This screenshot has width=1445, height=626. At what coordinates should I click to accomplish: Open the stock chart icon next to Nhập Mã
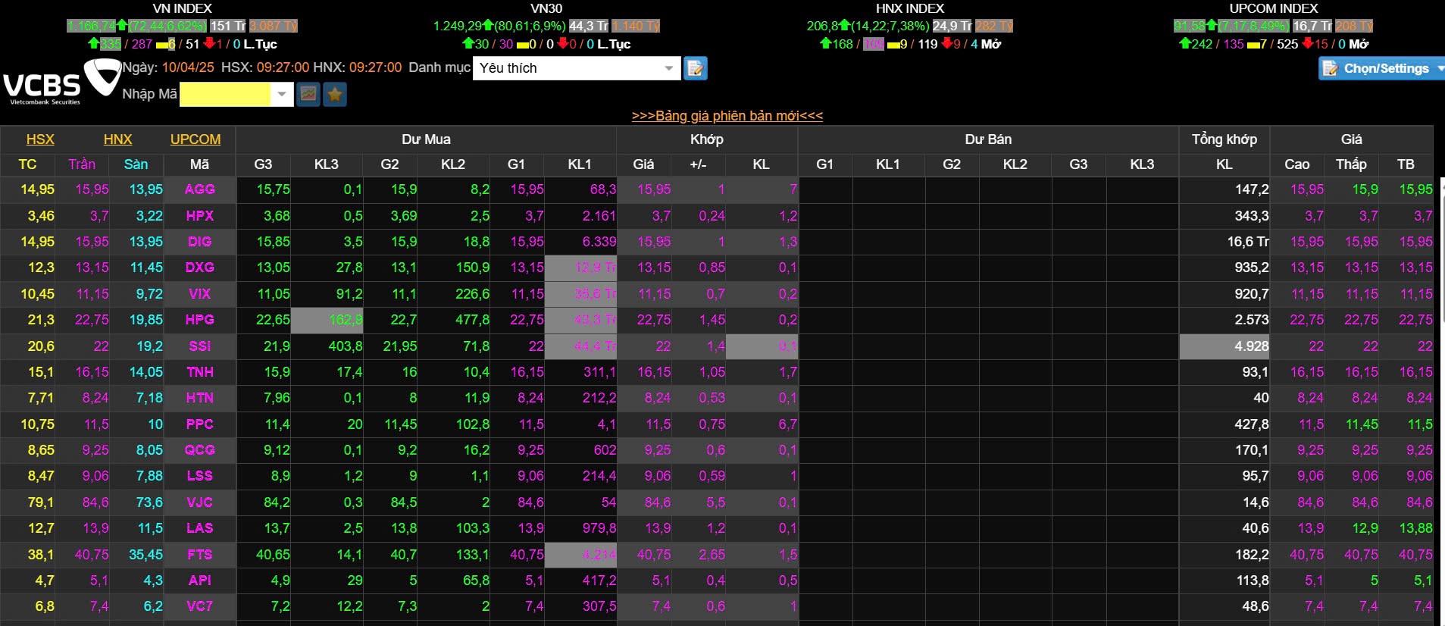click(308, 94)
